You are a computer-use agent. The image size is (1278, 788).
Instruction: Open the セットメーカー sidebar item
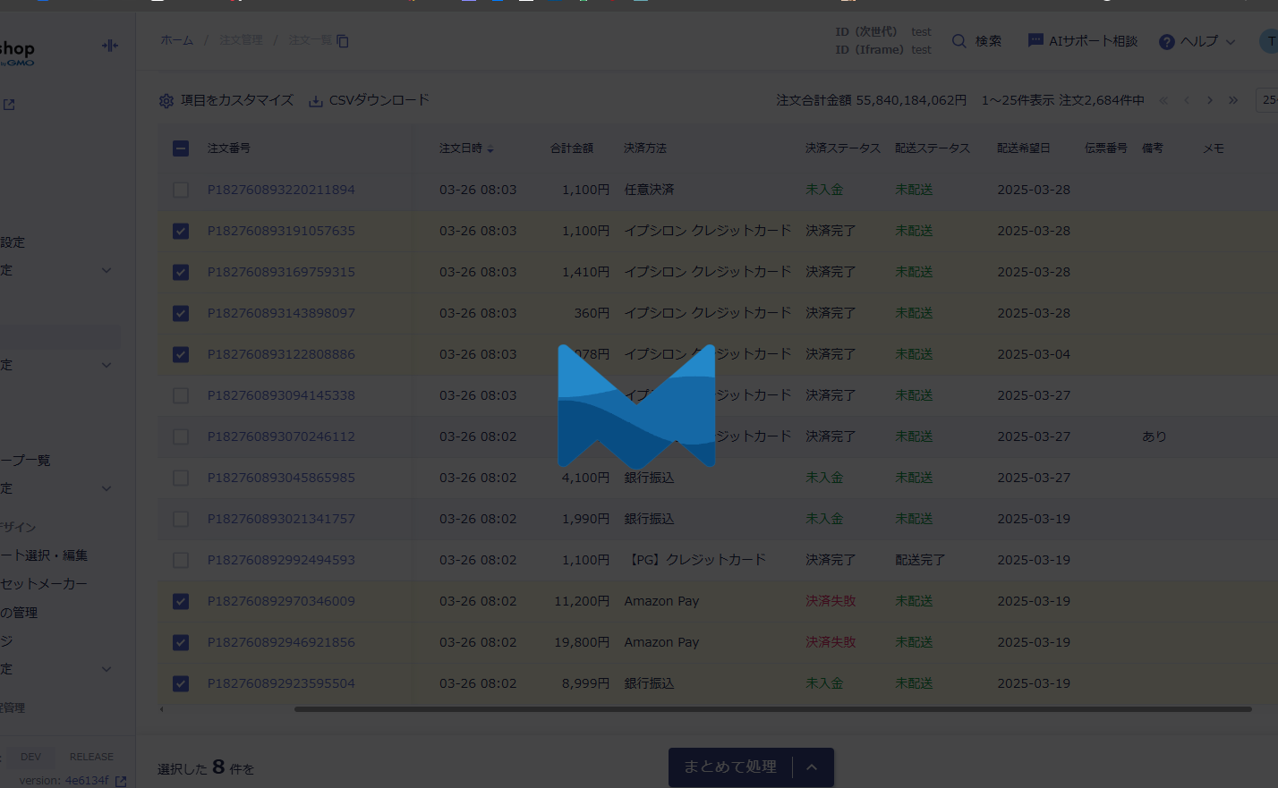(44, 584)
